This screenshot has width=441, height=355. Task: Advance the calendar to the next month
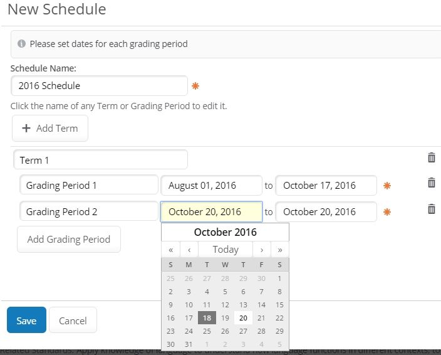262,250
